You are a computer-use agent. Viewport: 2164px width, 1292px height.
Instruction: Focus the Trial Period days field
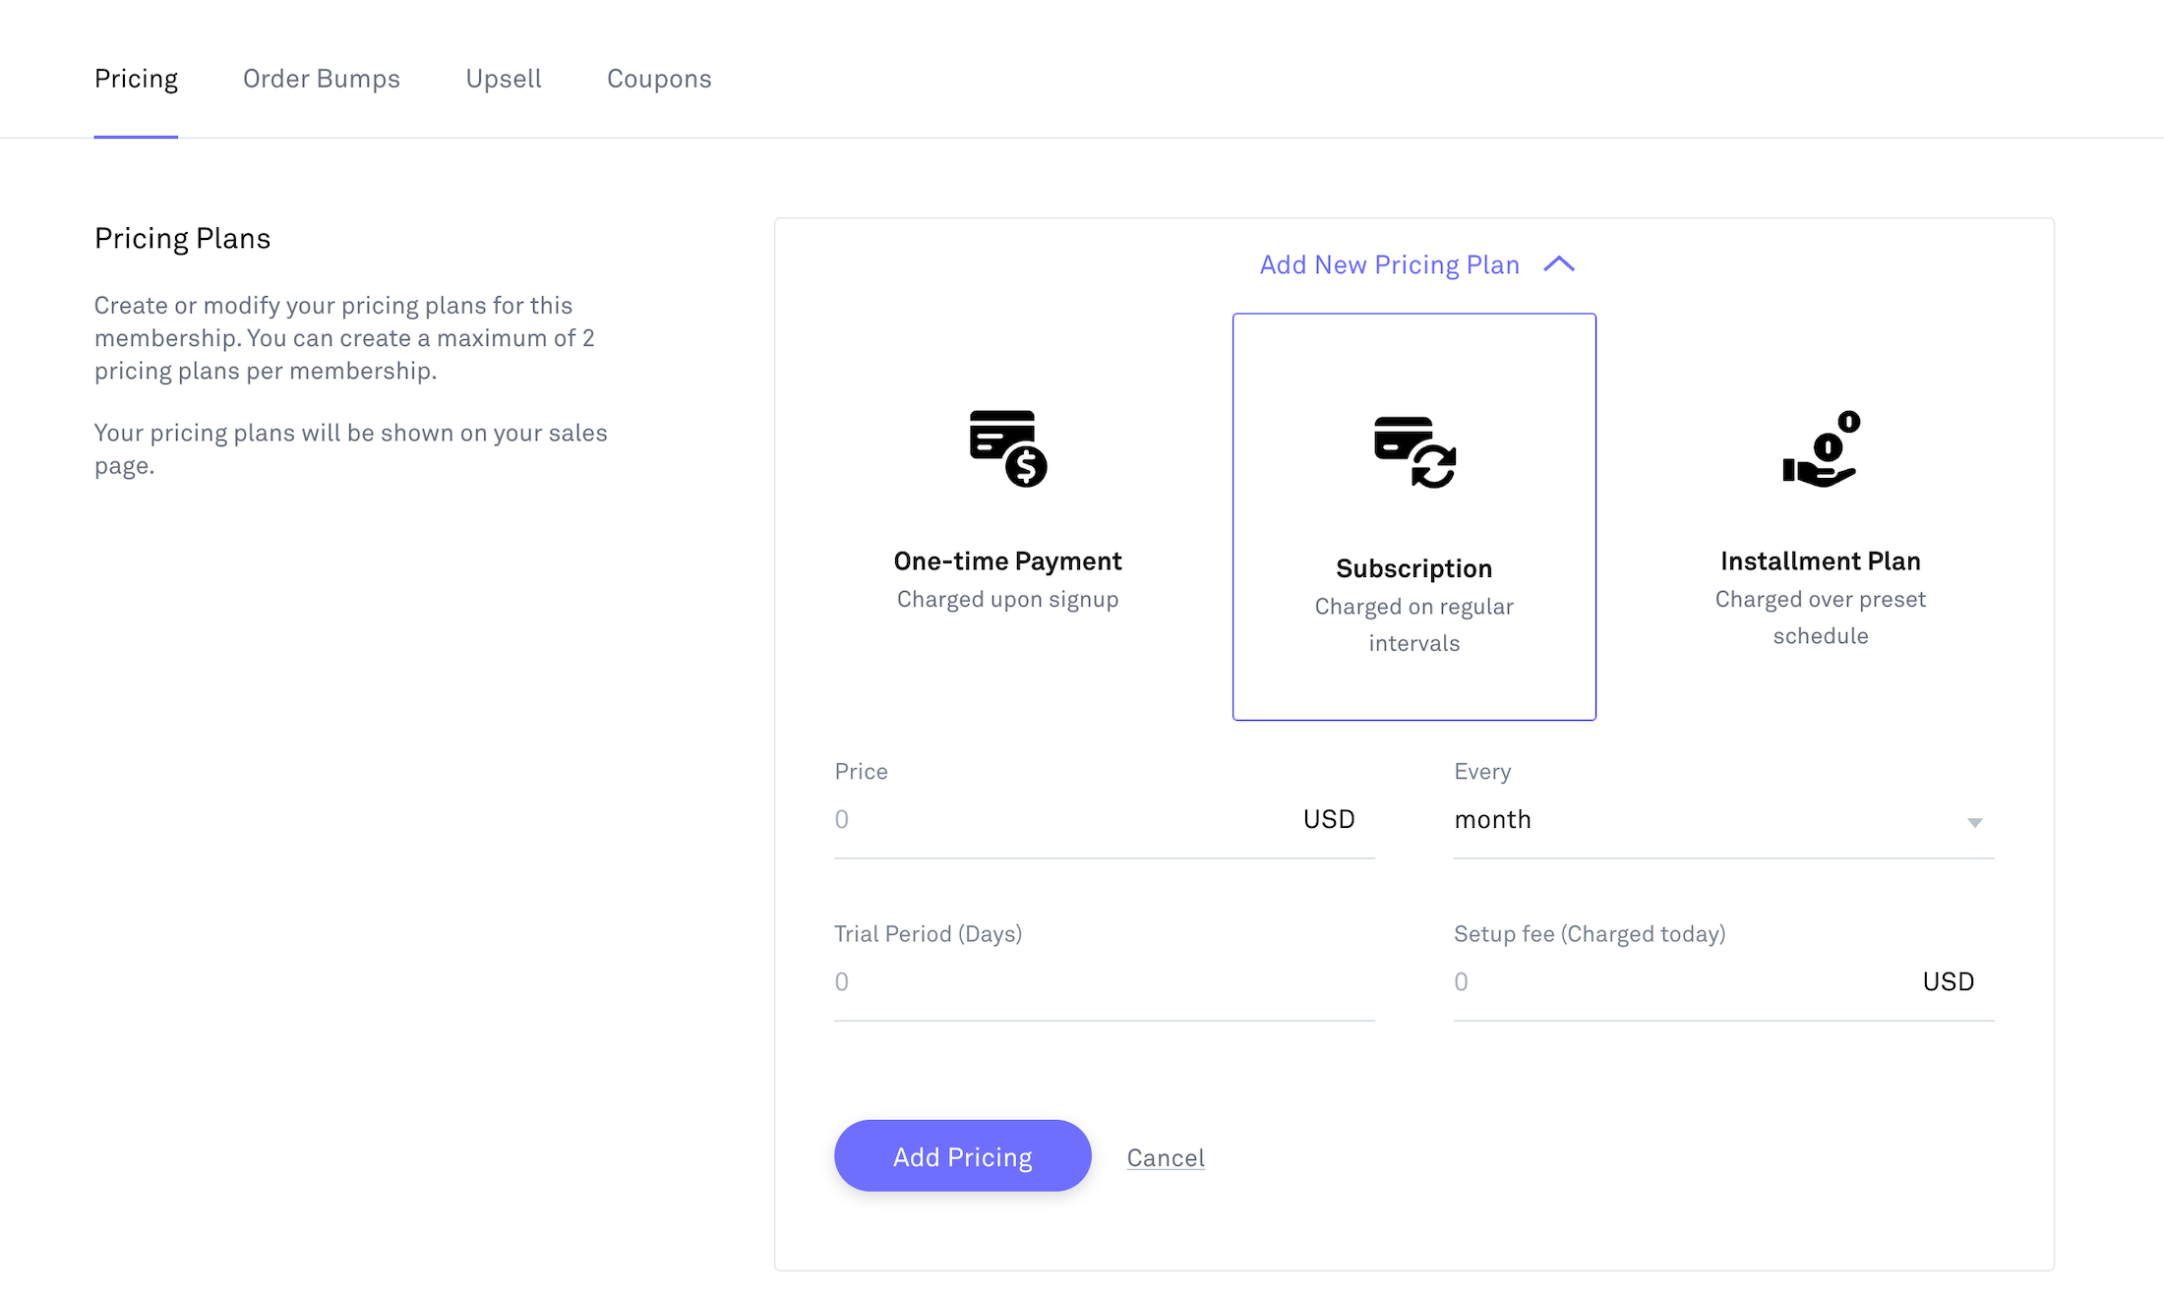pyautogui.click(x=1033, y=981)
